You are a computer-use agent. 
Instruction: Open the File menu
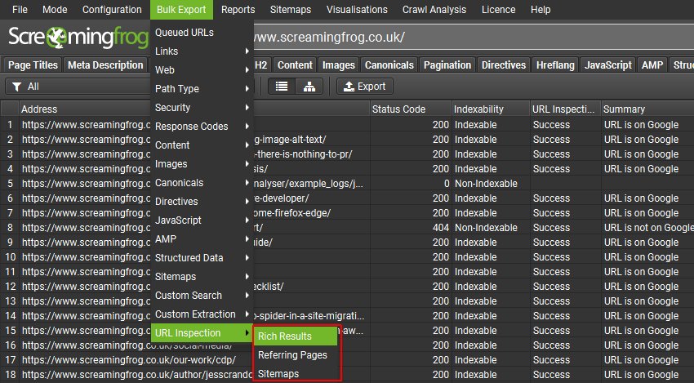click(x=20, y=9)
